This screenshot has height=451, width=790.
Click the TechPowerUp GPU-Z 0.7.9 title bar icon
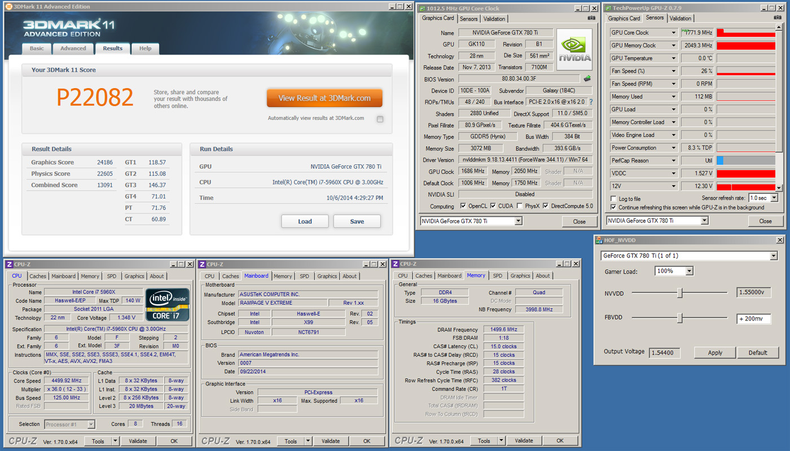point(608,8)
